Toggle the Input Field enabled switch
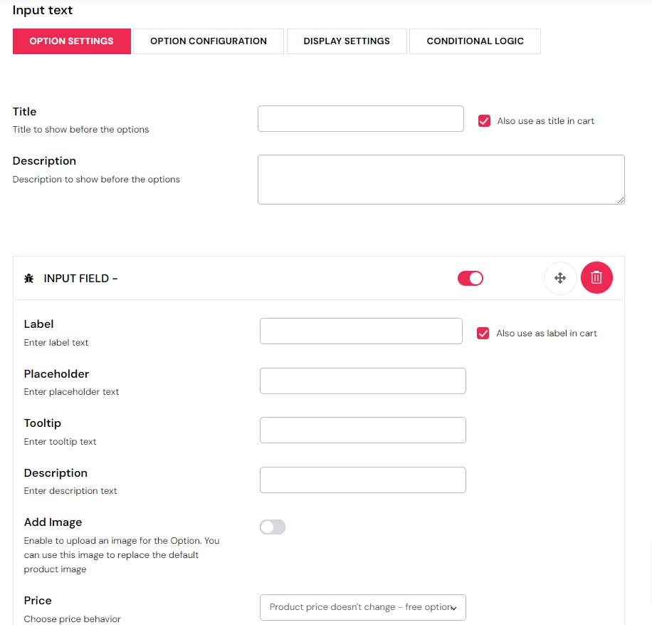The width and height of the screenshot is (652, 625). [x=470, y=278]
